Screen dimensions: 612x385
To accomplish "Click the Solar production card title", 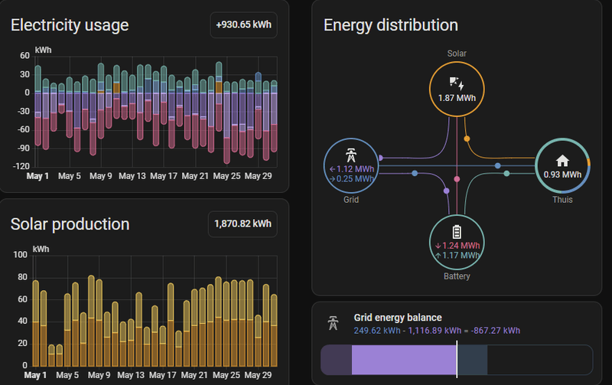I will pyautogui.click(x=70, y=224).
